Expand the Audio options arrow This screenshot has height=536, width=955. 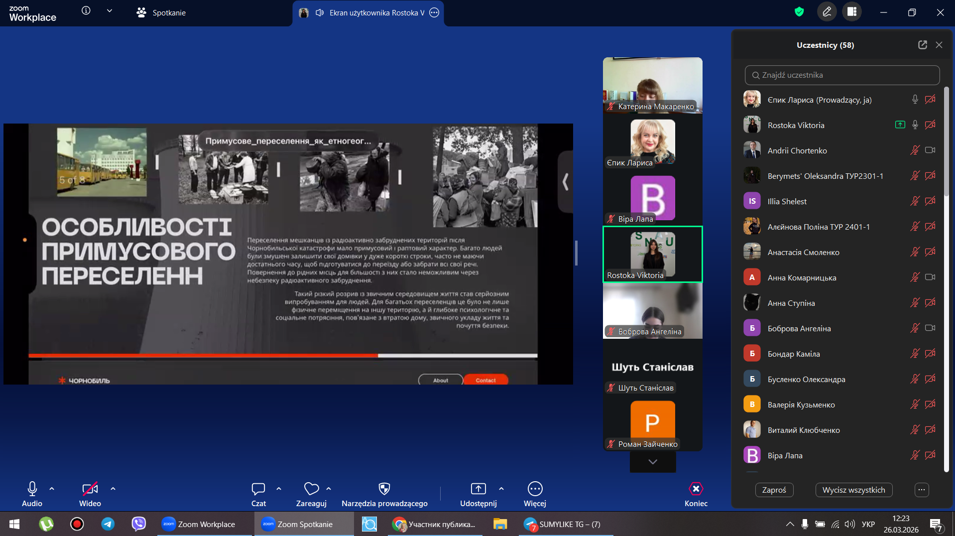[52, 489]
